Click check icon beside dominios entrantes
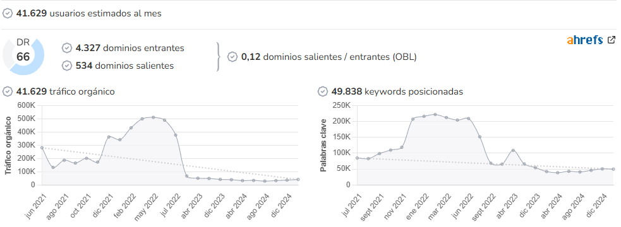The image size is (621, 227). pos(67,49)
